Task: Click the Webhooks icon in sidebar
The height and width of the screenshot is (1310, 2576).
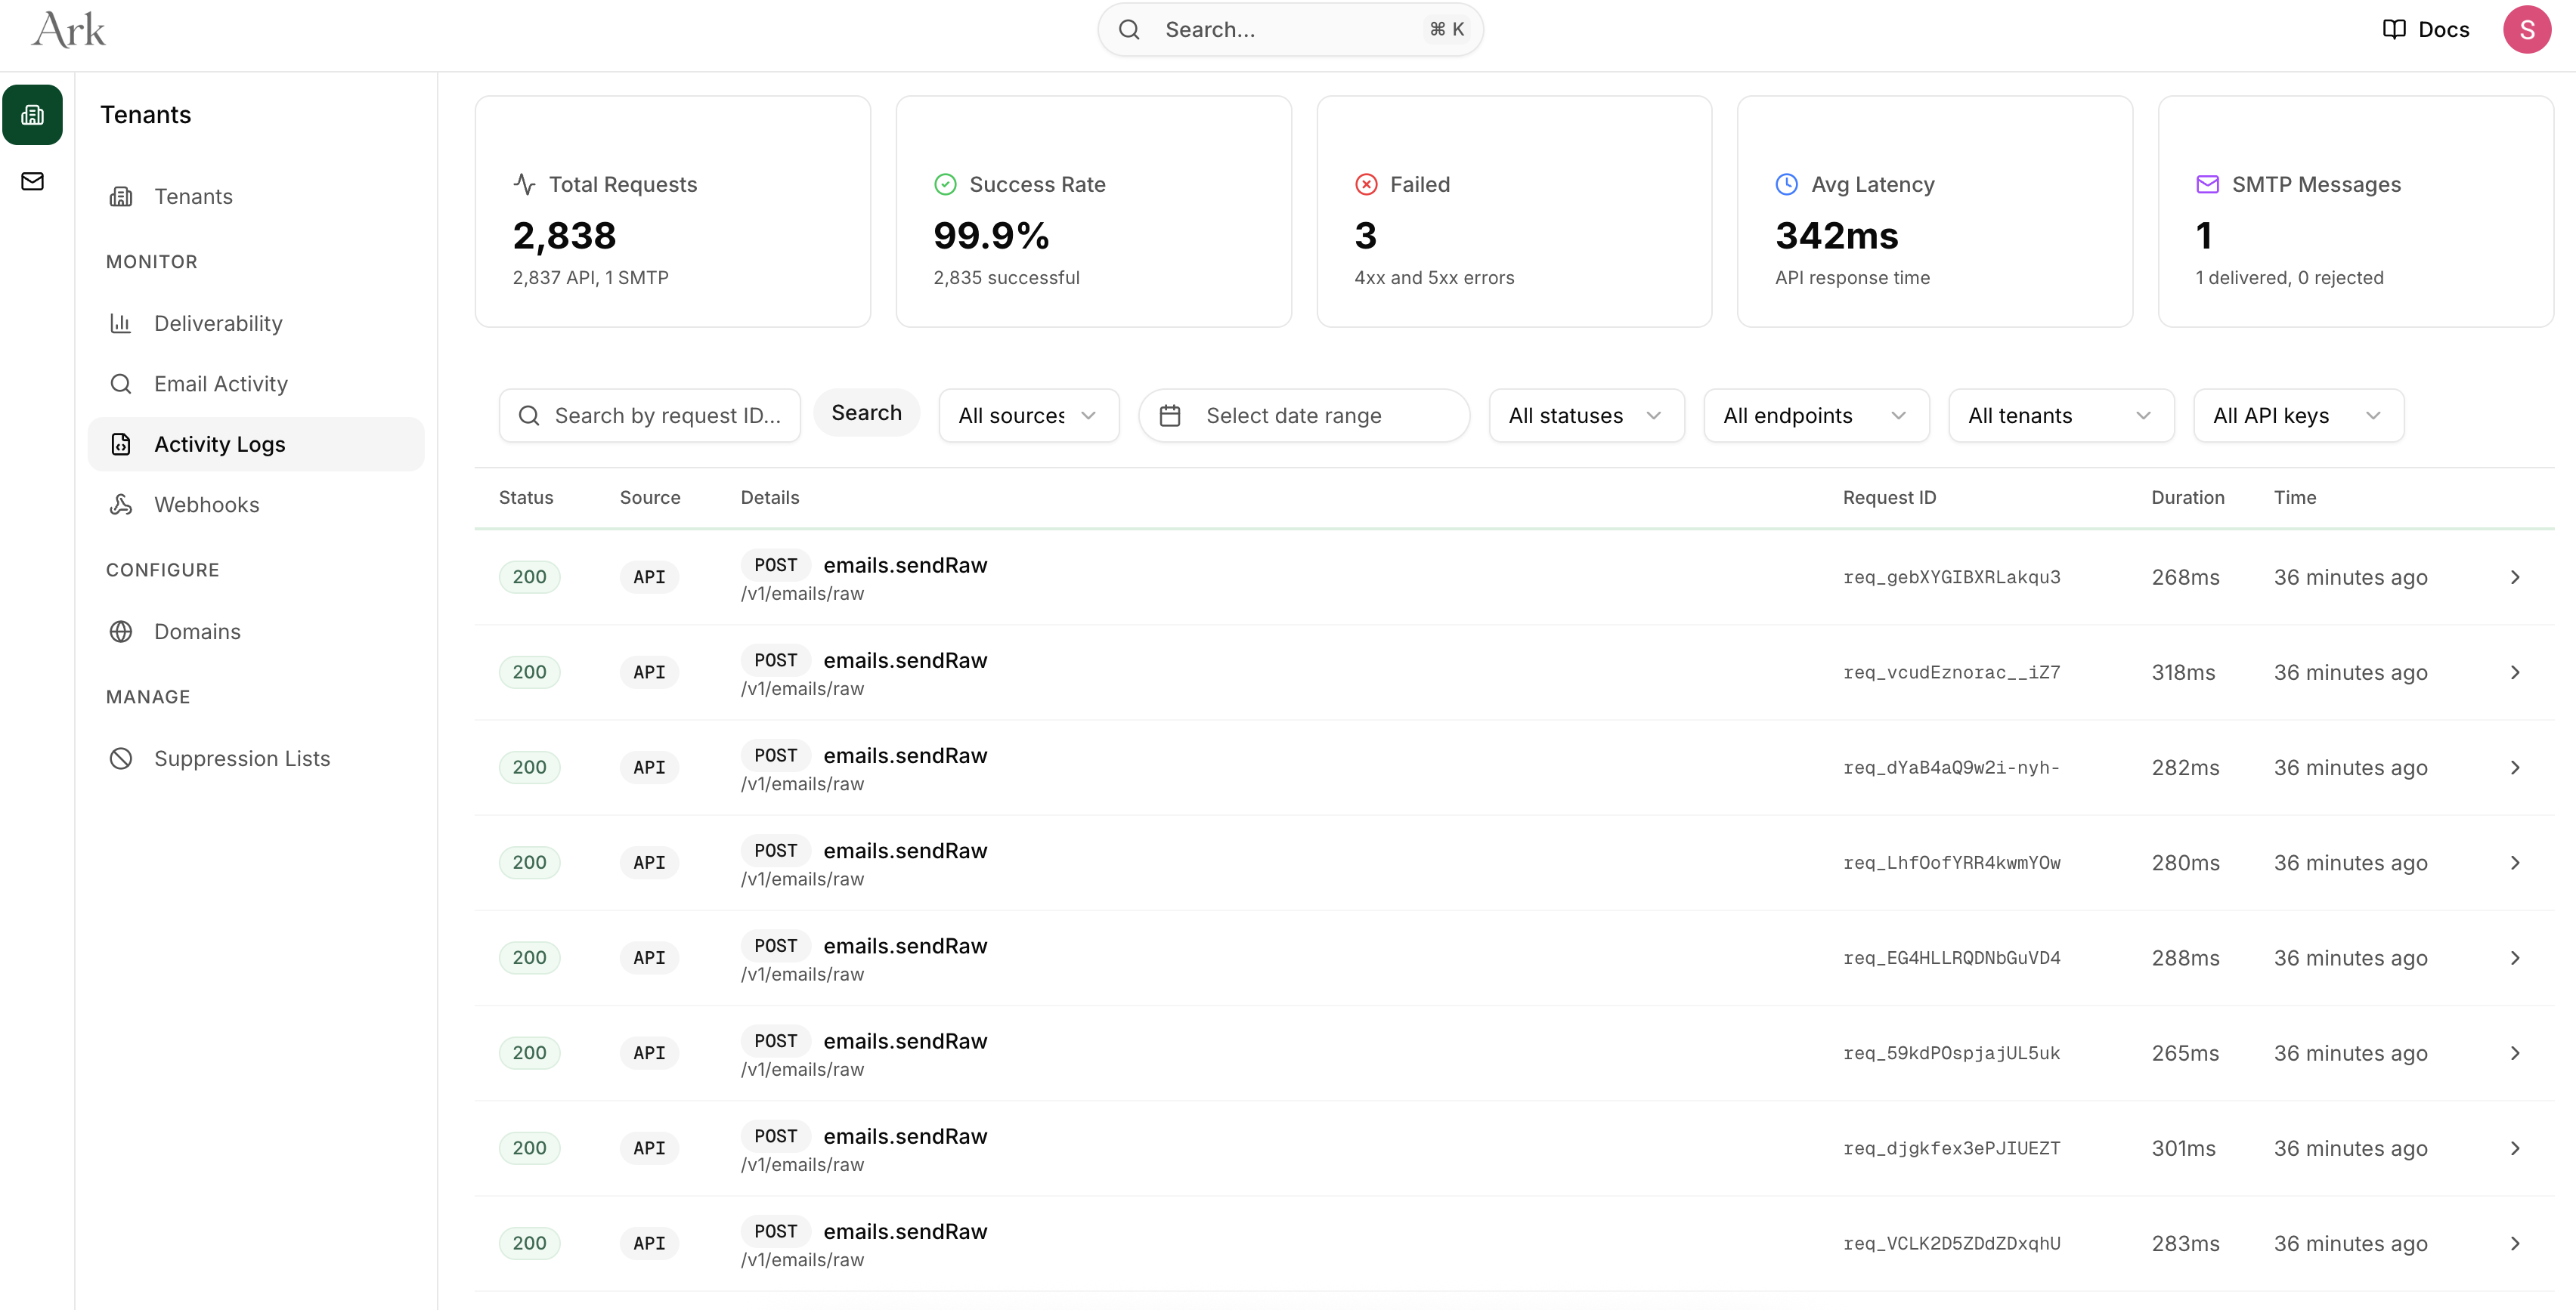Action: coord(121,505)
